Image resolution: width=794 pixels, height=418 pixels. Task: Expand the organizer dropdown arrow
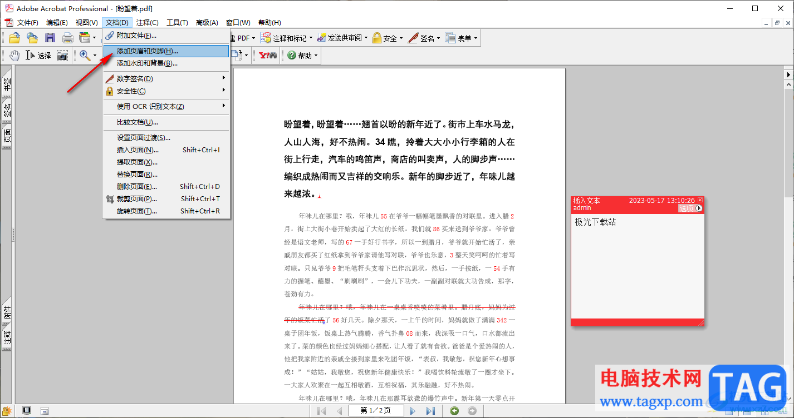click(95, 38)
